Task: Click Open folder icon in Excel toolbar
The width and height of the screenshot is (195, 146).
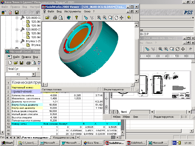Action: 16,63
